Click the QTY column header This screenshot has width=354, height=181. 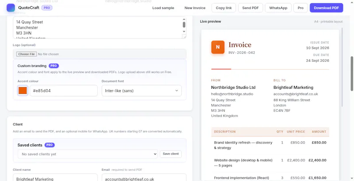point(280,132)
